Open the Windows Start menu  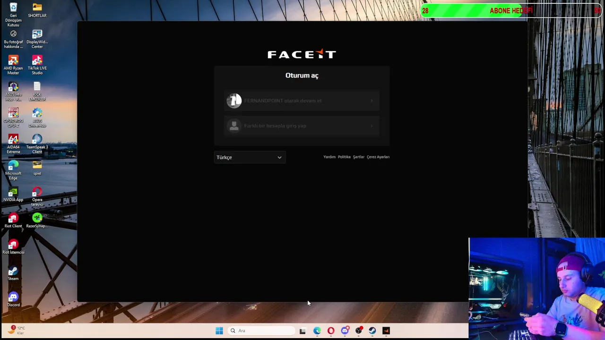pos(219,331)
